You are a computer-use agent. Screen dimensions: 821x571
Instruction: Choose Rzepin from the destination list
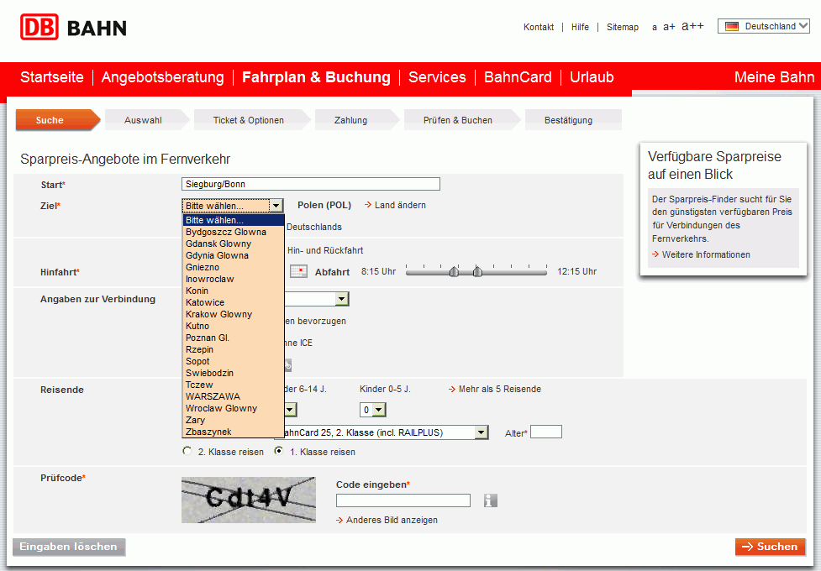point(233,349)
